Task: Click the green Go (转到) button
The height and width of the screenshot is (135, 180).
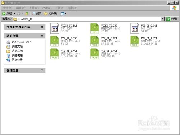Action: point(172,19)
